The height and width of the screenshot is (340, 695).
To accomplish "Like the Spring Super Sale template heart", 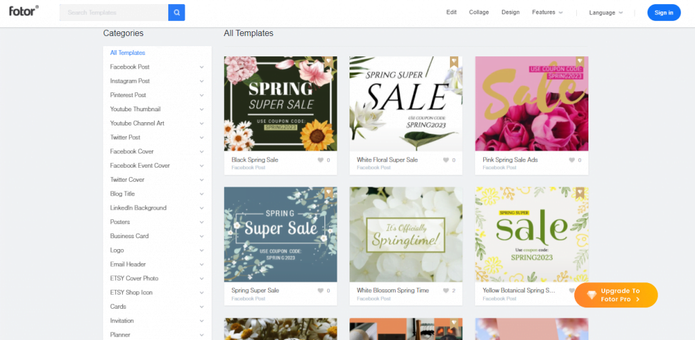I will click(x=320, y=290).
